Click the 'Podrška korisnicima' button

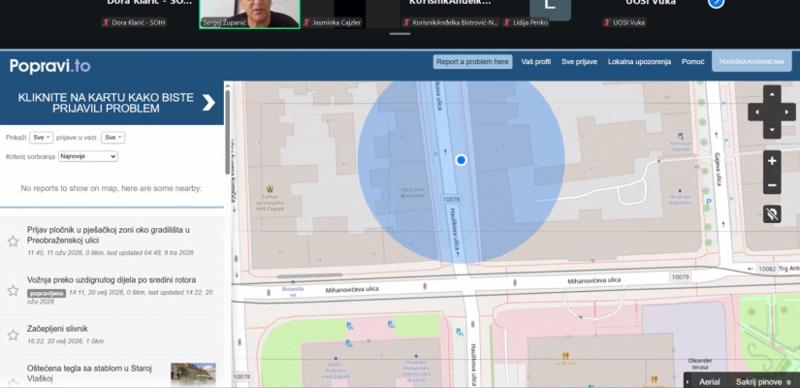(752, 62)
